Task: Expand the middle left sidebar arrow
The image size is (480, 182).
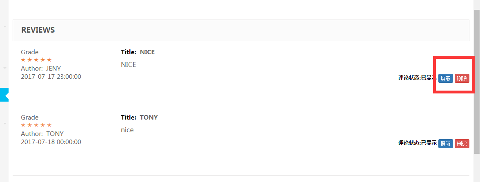Action: 5,68
